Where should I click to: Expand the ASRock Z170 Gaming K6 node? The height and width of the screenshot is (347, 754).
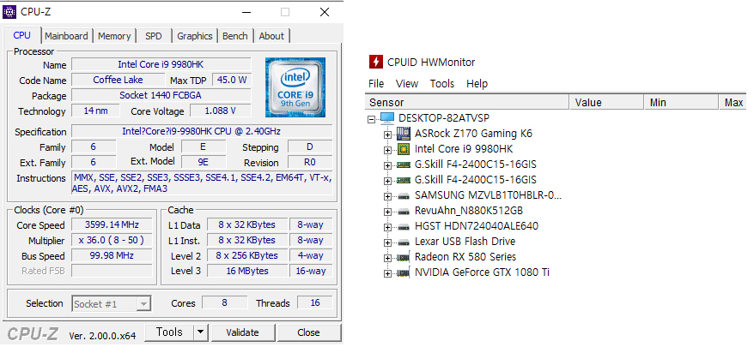pos(387,135)
